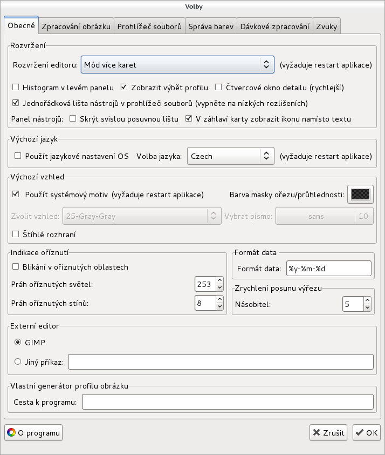
Task: Increase the Násobitel value
Action: [x=367, y=300]
